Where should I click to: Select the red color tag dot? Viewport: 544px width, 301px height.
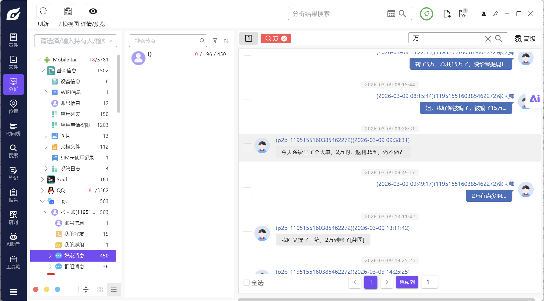coord(36,289)
